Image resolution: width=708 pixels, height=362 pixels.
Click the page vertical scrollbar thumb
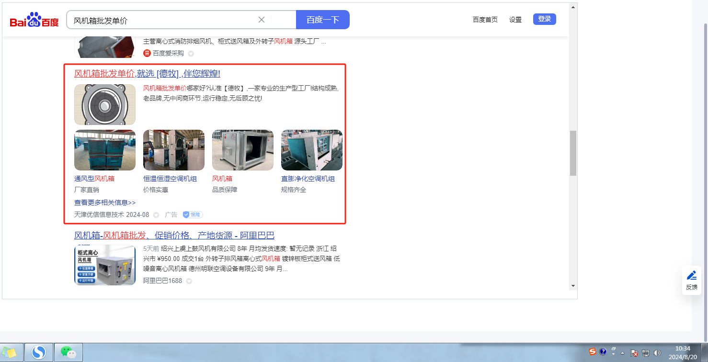[573, 153]
